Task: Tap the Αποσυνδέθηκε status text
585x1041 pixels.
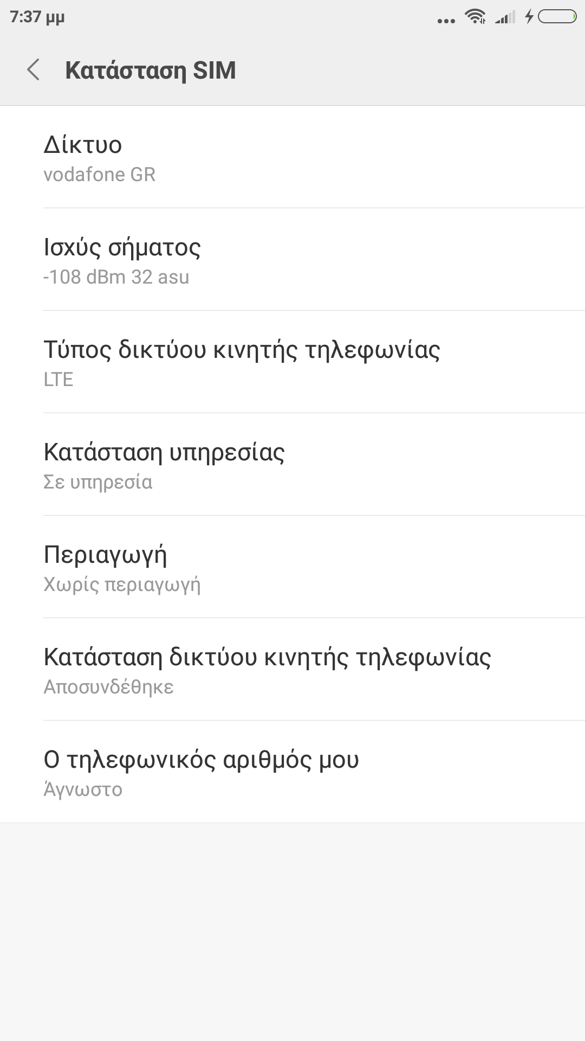Action: click(x=109, y=687)
